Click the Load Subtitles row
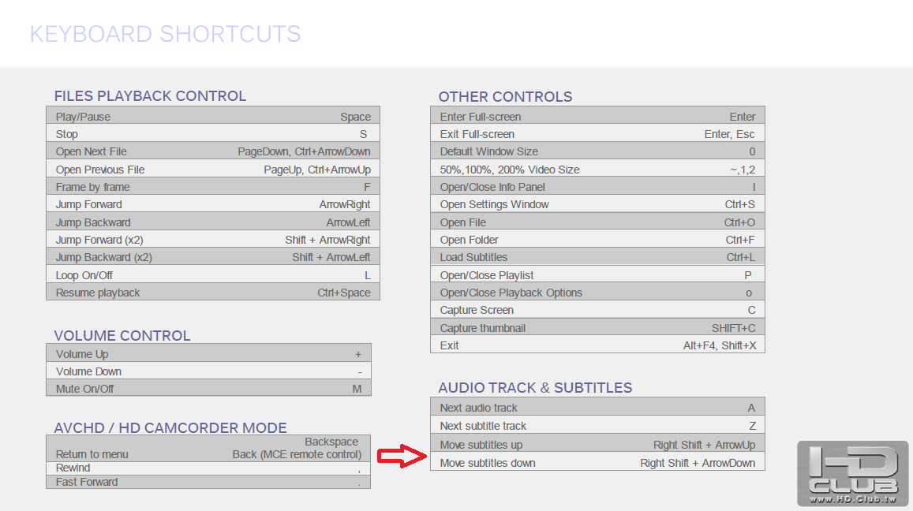The image size is (913, 511). pyautogui.click(x=597, y=257)
